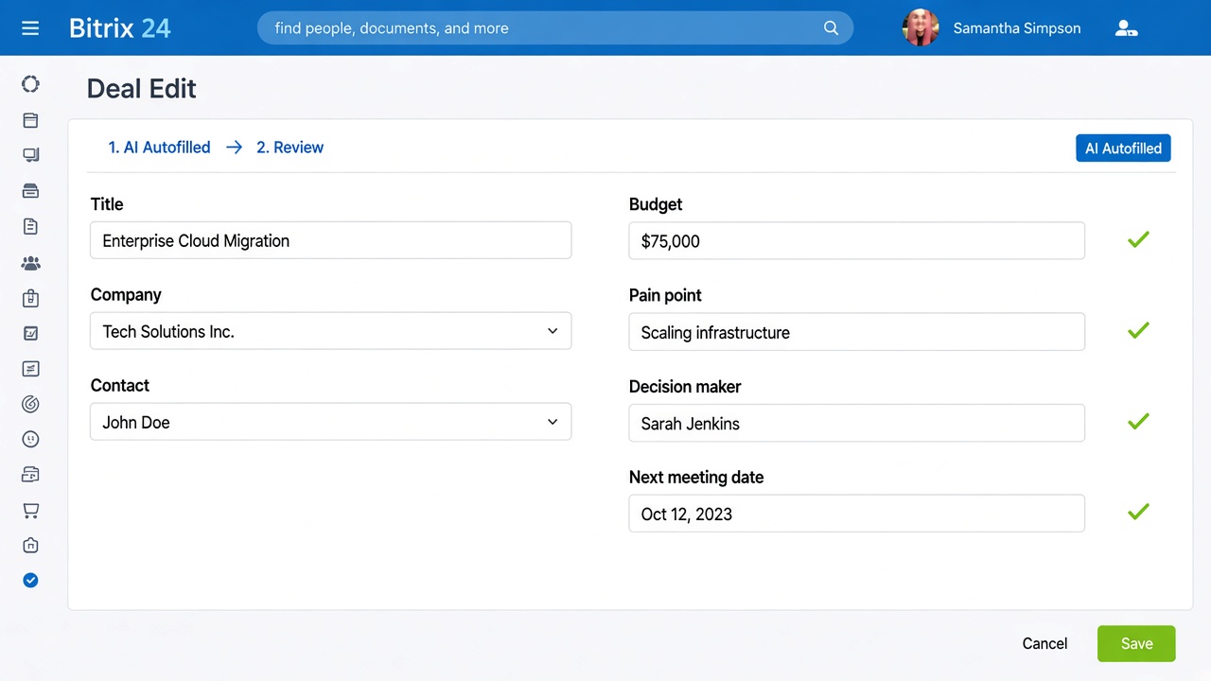Open the Samantha Simpson user name
This screenshot has width=1211, height=681.
(1017, 28)
